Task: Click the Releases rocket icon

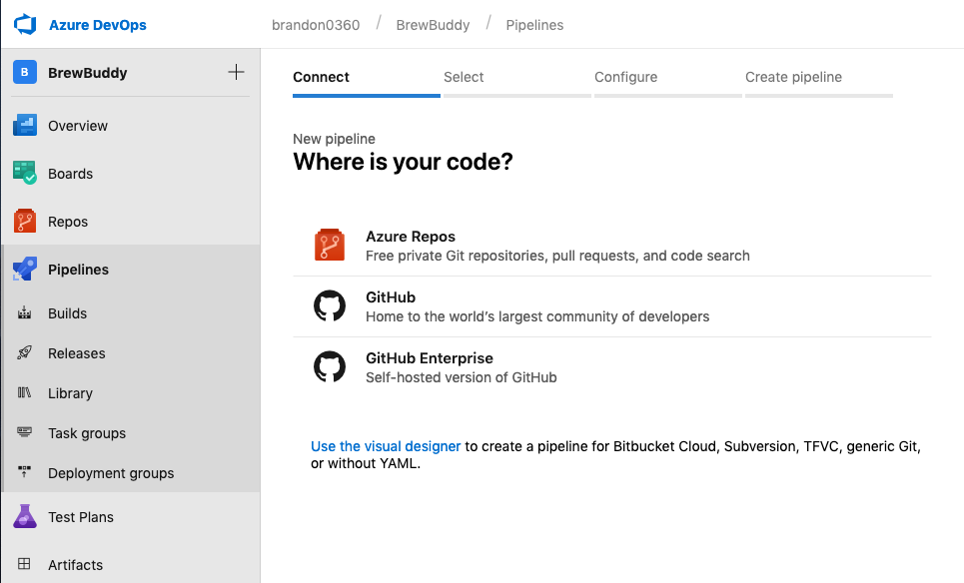Action: [25, 353]
